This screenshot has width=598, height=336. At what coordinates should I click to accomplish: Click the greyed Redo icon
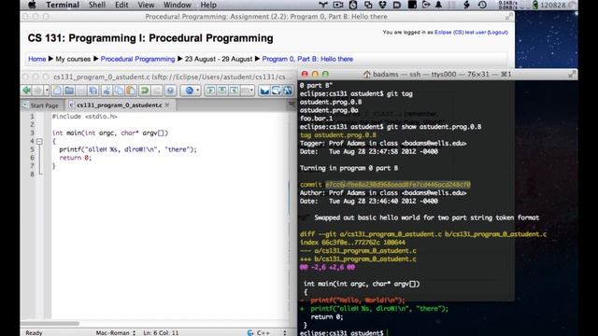pyautogui.click(x=156, y=91)
